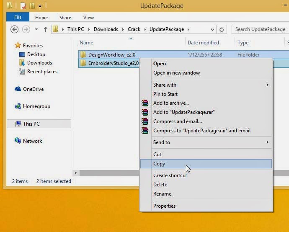Click date 1/12/2557 22:58 cell
Screen dimensions: 289x232
pyautogui.click(x=204, y=55)
